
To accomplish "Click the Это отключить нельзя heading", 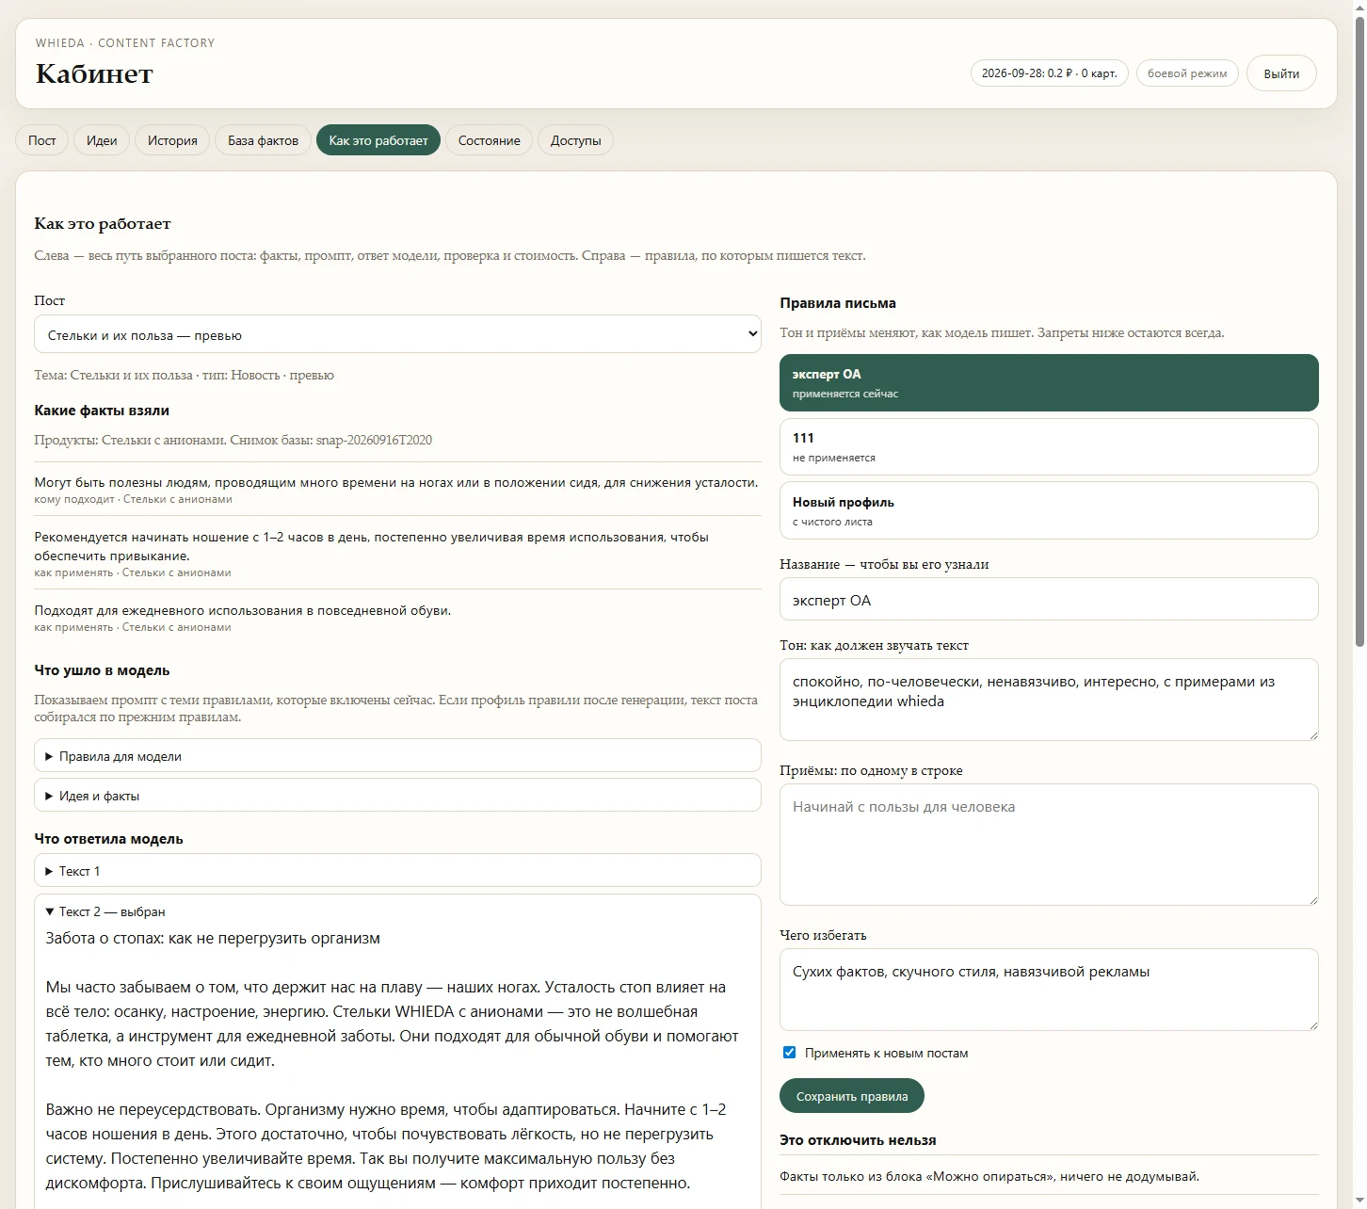I will 858,1139.
